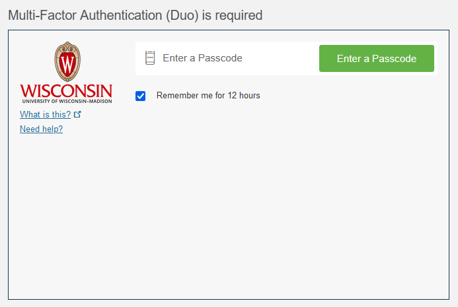Click the red WISCONSIN wordmark
458x307 pixels.
[x=66, y=90]
